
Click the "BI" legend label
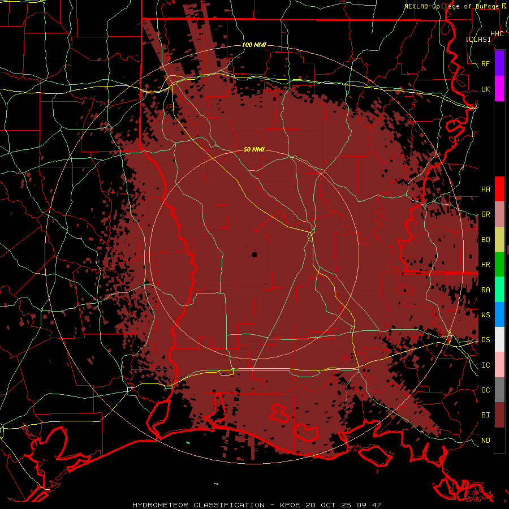click(485, 415)
